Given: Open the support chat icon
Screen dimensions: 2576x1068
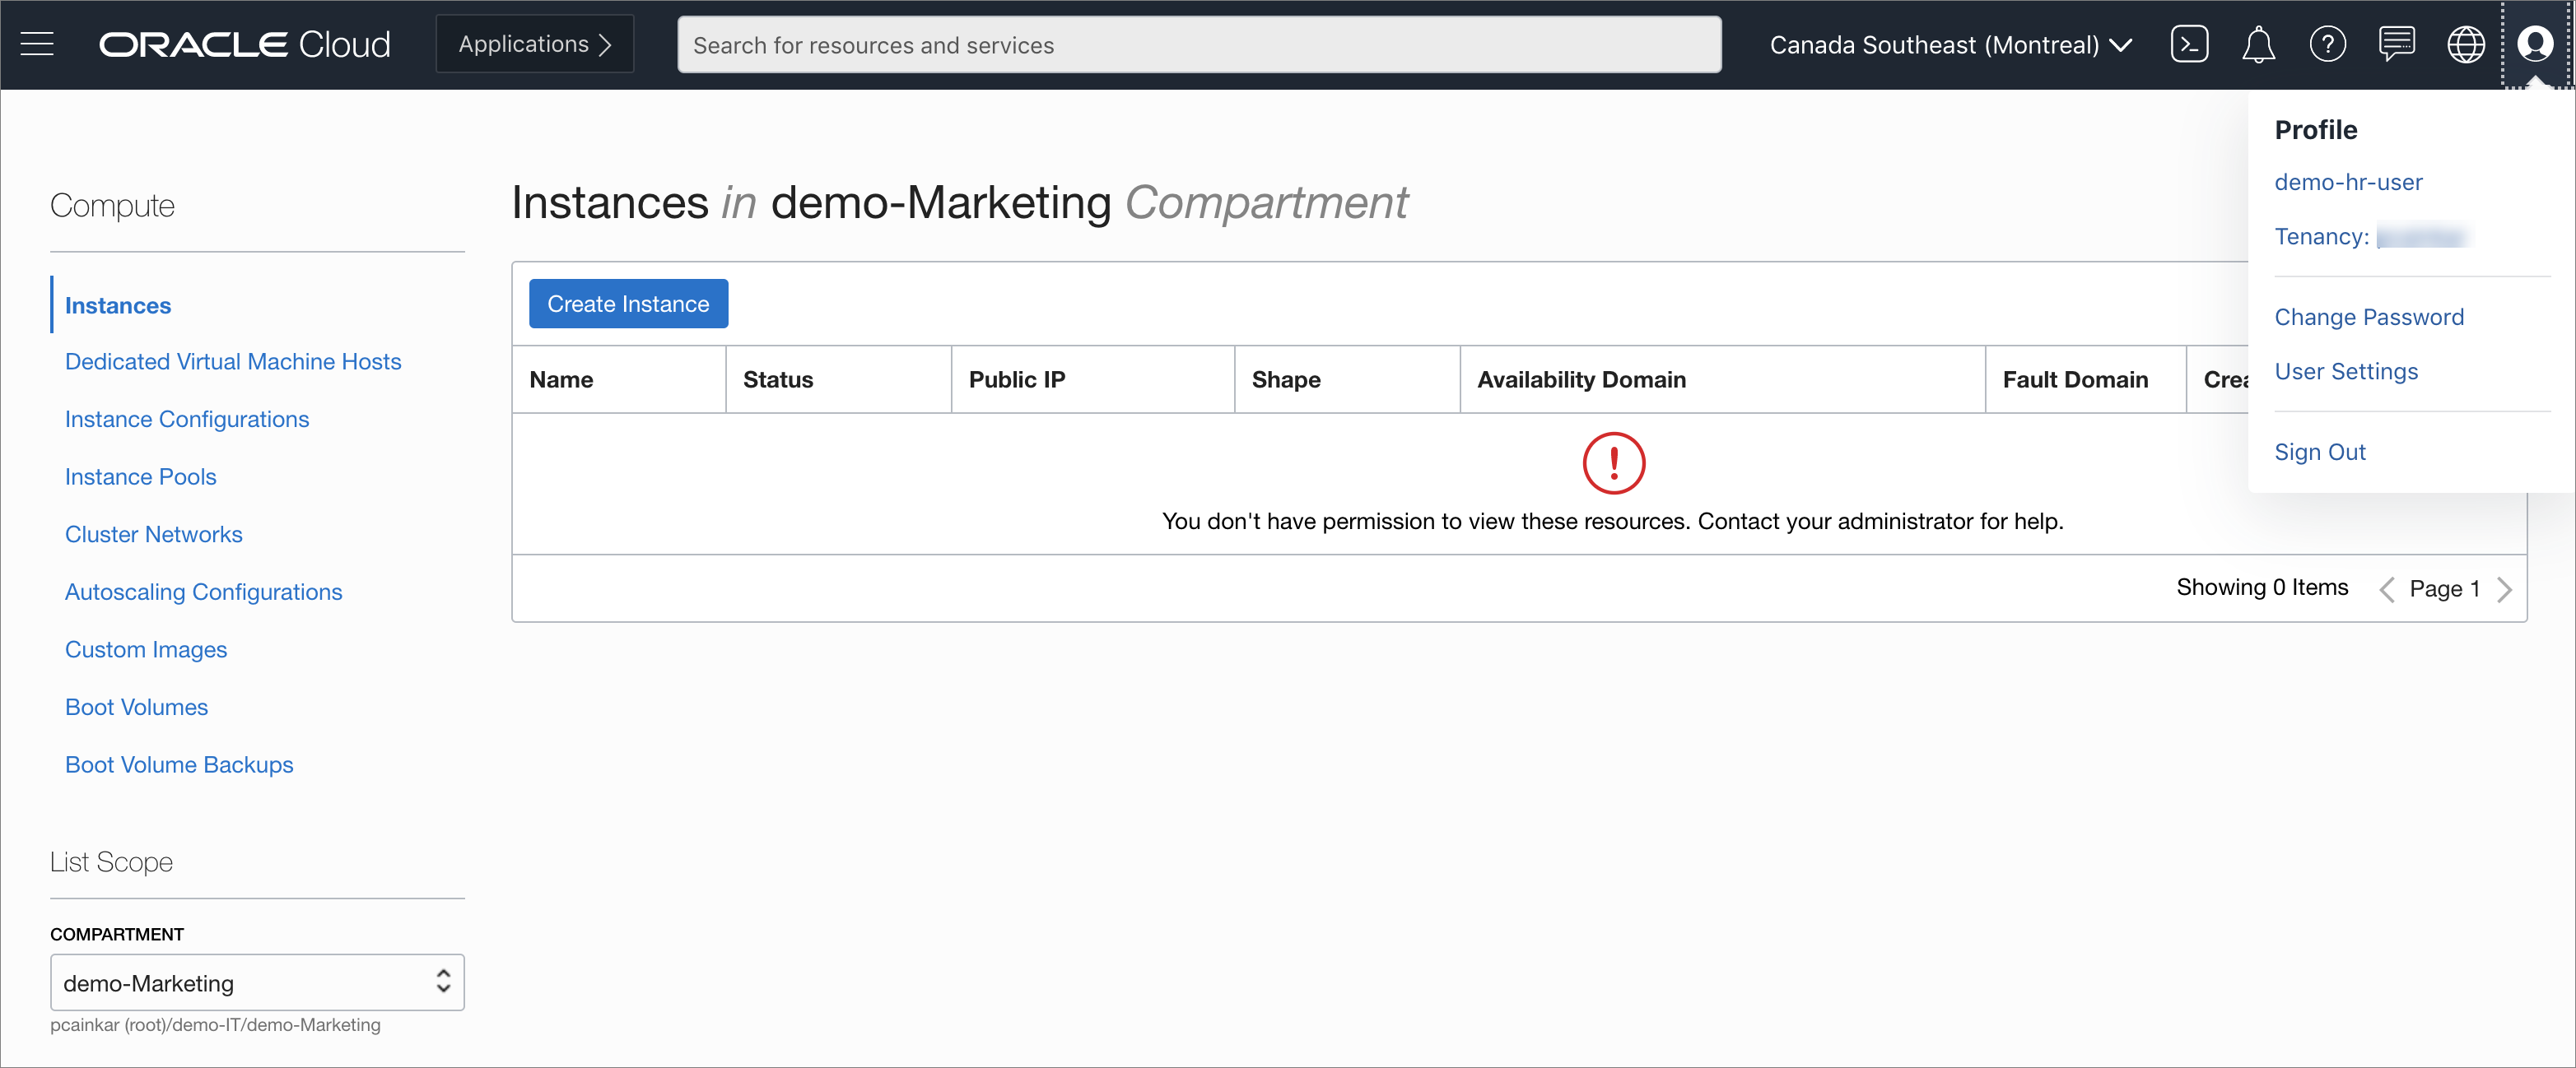Looking at the screenshot, I should coord(2396,45).
